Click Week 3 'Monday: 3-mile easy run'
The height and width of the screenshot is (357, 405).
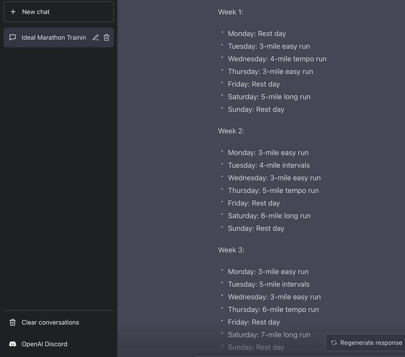[268, 272]
